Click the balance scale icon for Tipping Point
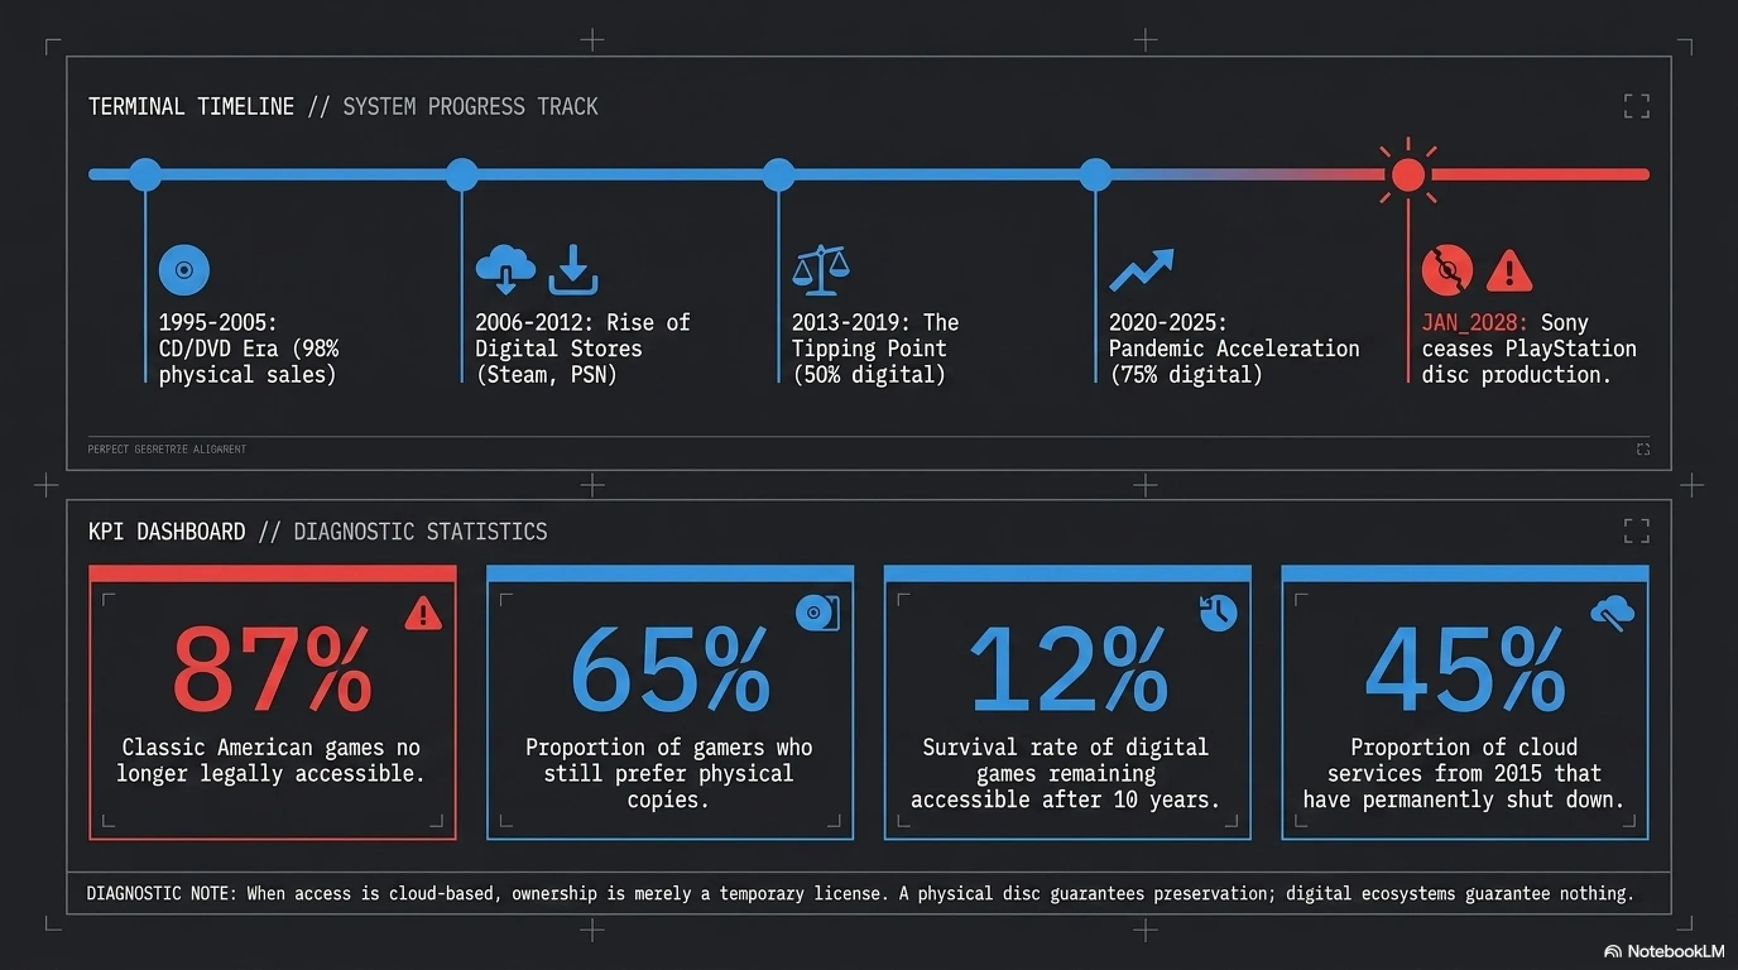This screenshot has height=970, width=1738. coord(820,270)
